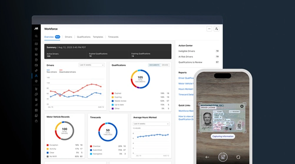The width and height of the screenshot is (295, 164).
Task: Open the Driver Qualification report link
Action: click(186, 78)
